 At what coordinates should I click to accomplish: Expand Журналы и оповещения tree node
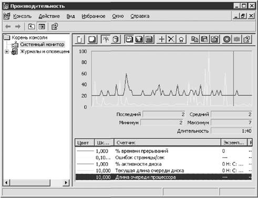pyautogui.click(x=7, y=52)
